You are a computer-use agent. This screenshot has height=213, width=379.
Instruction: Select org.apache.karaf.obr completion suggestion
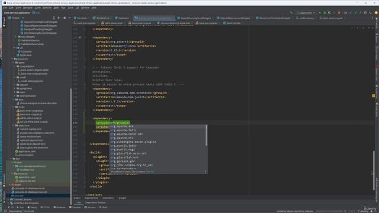tap(158, 134)
